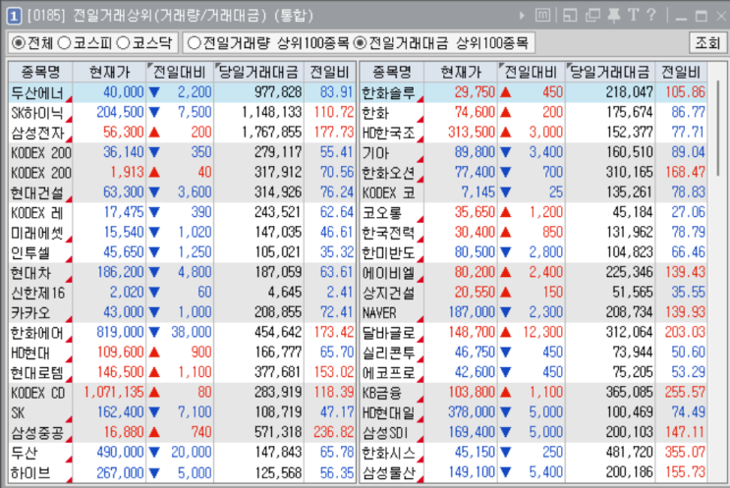730x488 pixels.
Task: Sort by left 전일대비 column header
Action: pyautogui.click(x=180, y=72)
